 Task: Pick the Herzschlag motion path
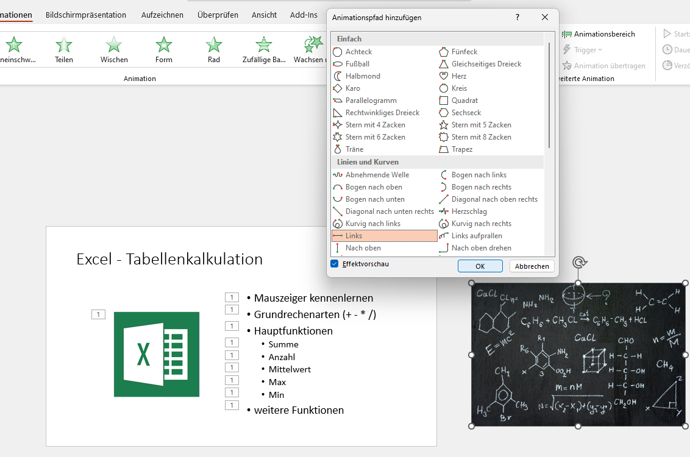coord(469,211)
